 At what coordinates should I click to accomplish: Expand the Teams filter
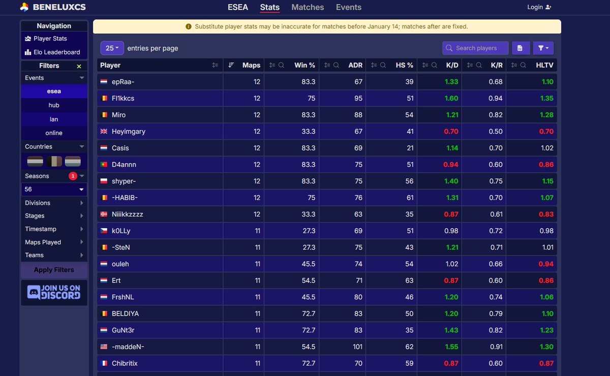pos(54,255)
